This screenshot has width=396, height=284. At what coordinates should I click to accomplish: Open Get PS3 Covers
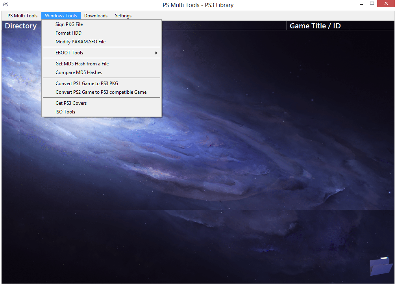[x=71, y=103]
